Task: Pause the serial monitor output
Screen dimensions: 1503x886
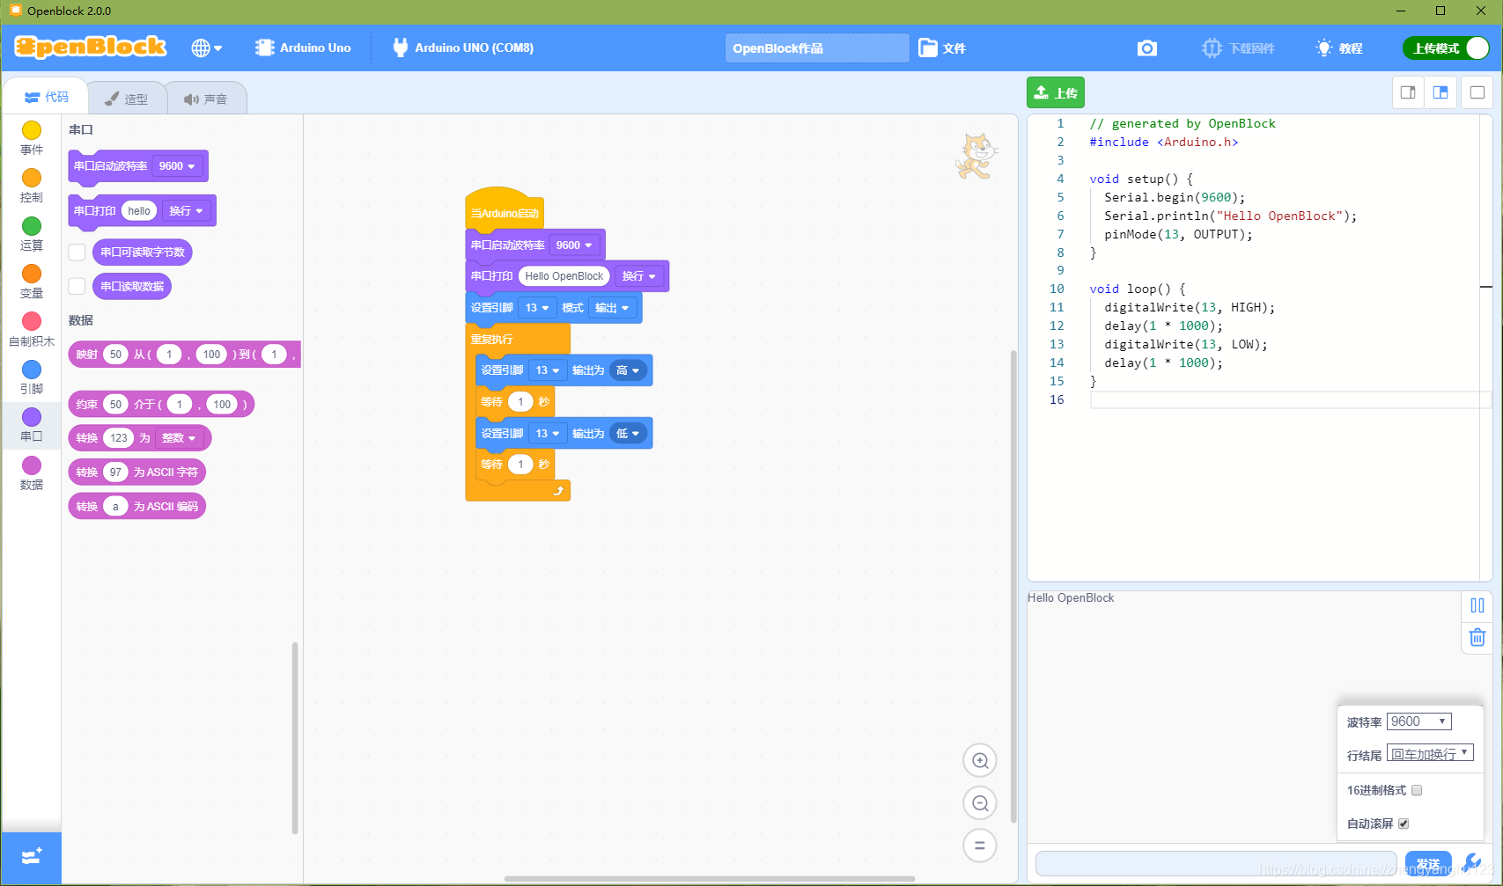Action: point(1477,605)
